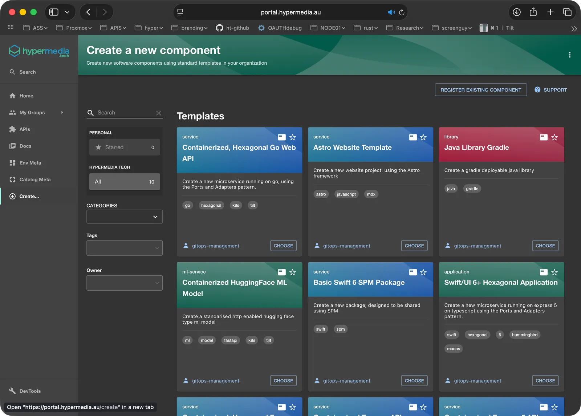Open a new Safari tab
581x416 pixels.
(550, 12)
